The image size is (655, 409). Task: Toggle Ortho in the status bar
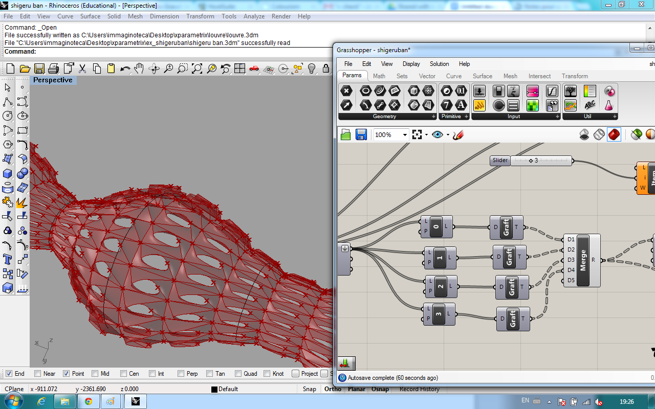click(x=333, y=389)
